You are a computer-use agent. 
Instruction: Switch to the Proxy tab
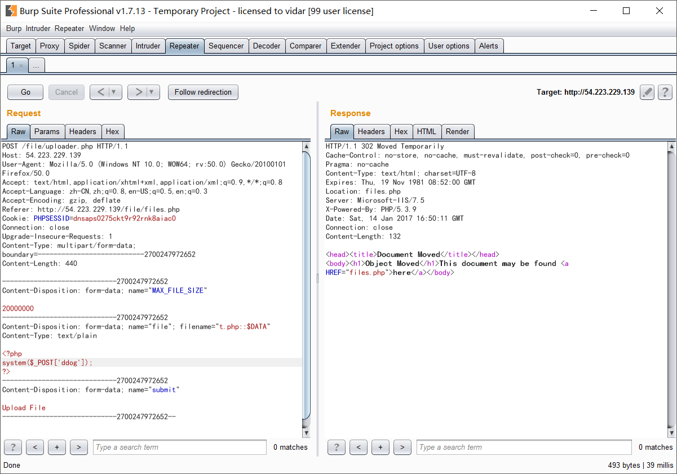(x=50, y=46)
